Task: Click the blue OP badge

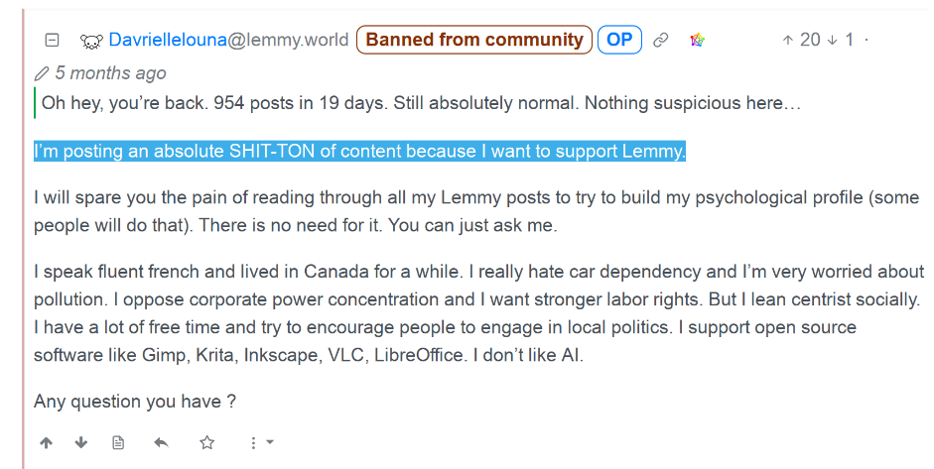Action: click(618, 41)
